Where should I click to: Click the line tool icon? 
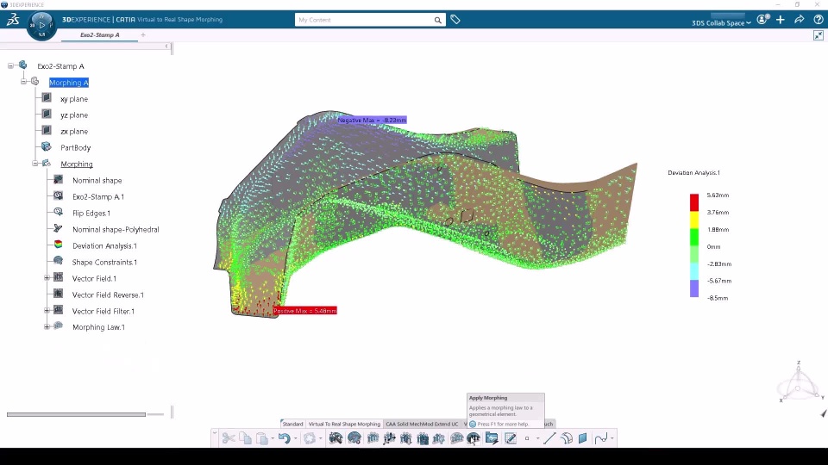549,438
